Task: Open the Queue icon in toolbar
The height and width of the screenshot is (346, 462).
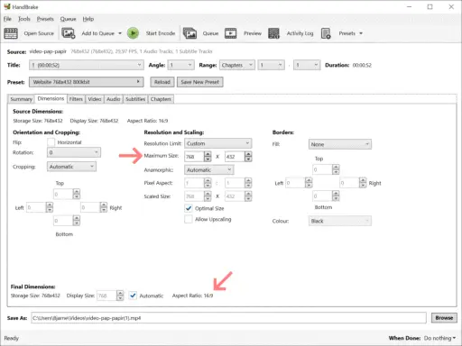Action: coord(189,33)
